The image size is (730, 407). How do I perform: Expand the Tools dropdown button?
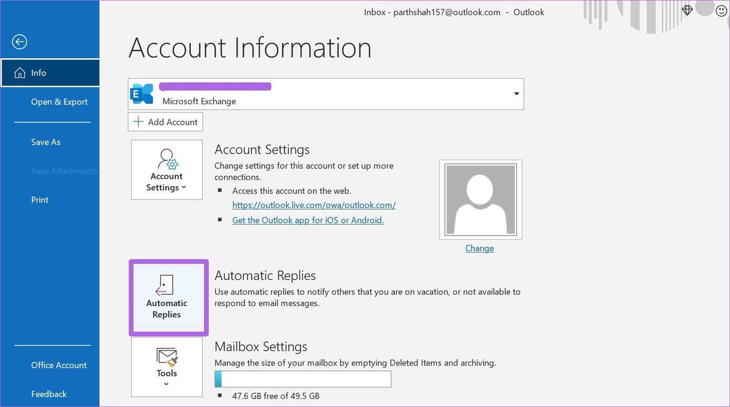(167, 367)
